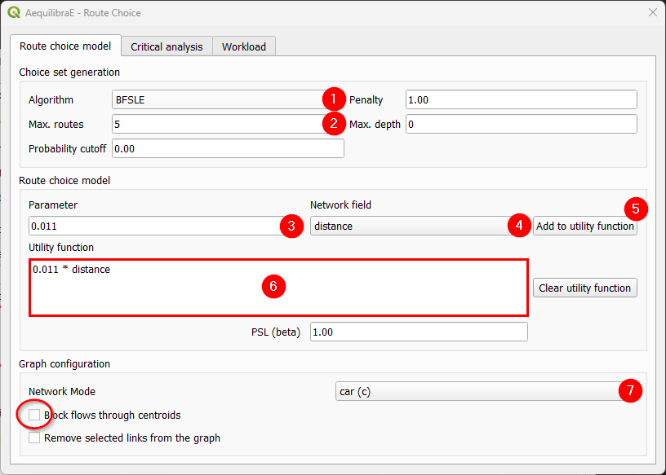Click the Add to utility function button
This screenshot has height=475, width=666.
point(584,226)
